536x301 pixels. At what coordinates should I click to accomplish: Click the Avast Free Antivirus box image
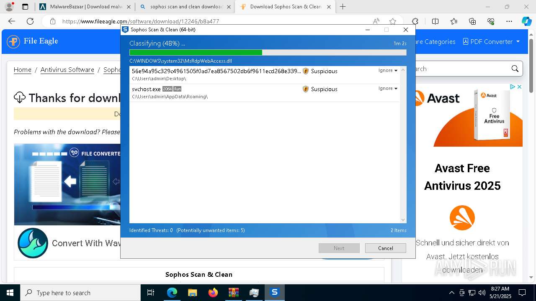point(492,114)
